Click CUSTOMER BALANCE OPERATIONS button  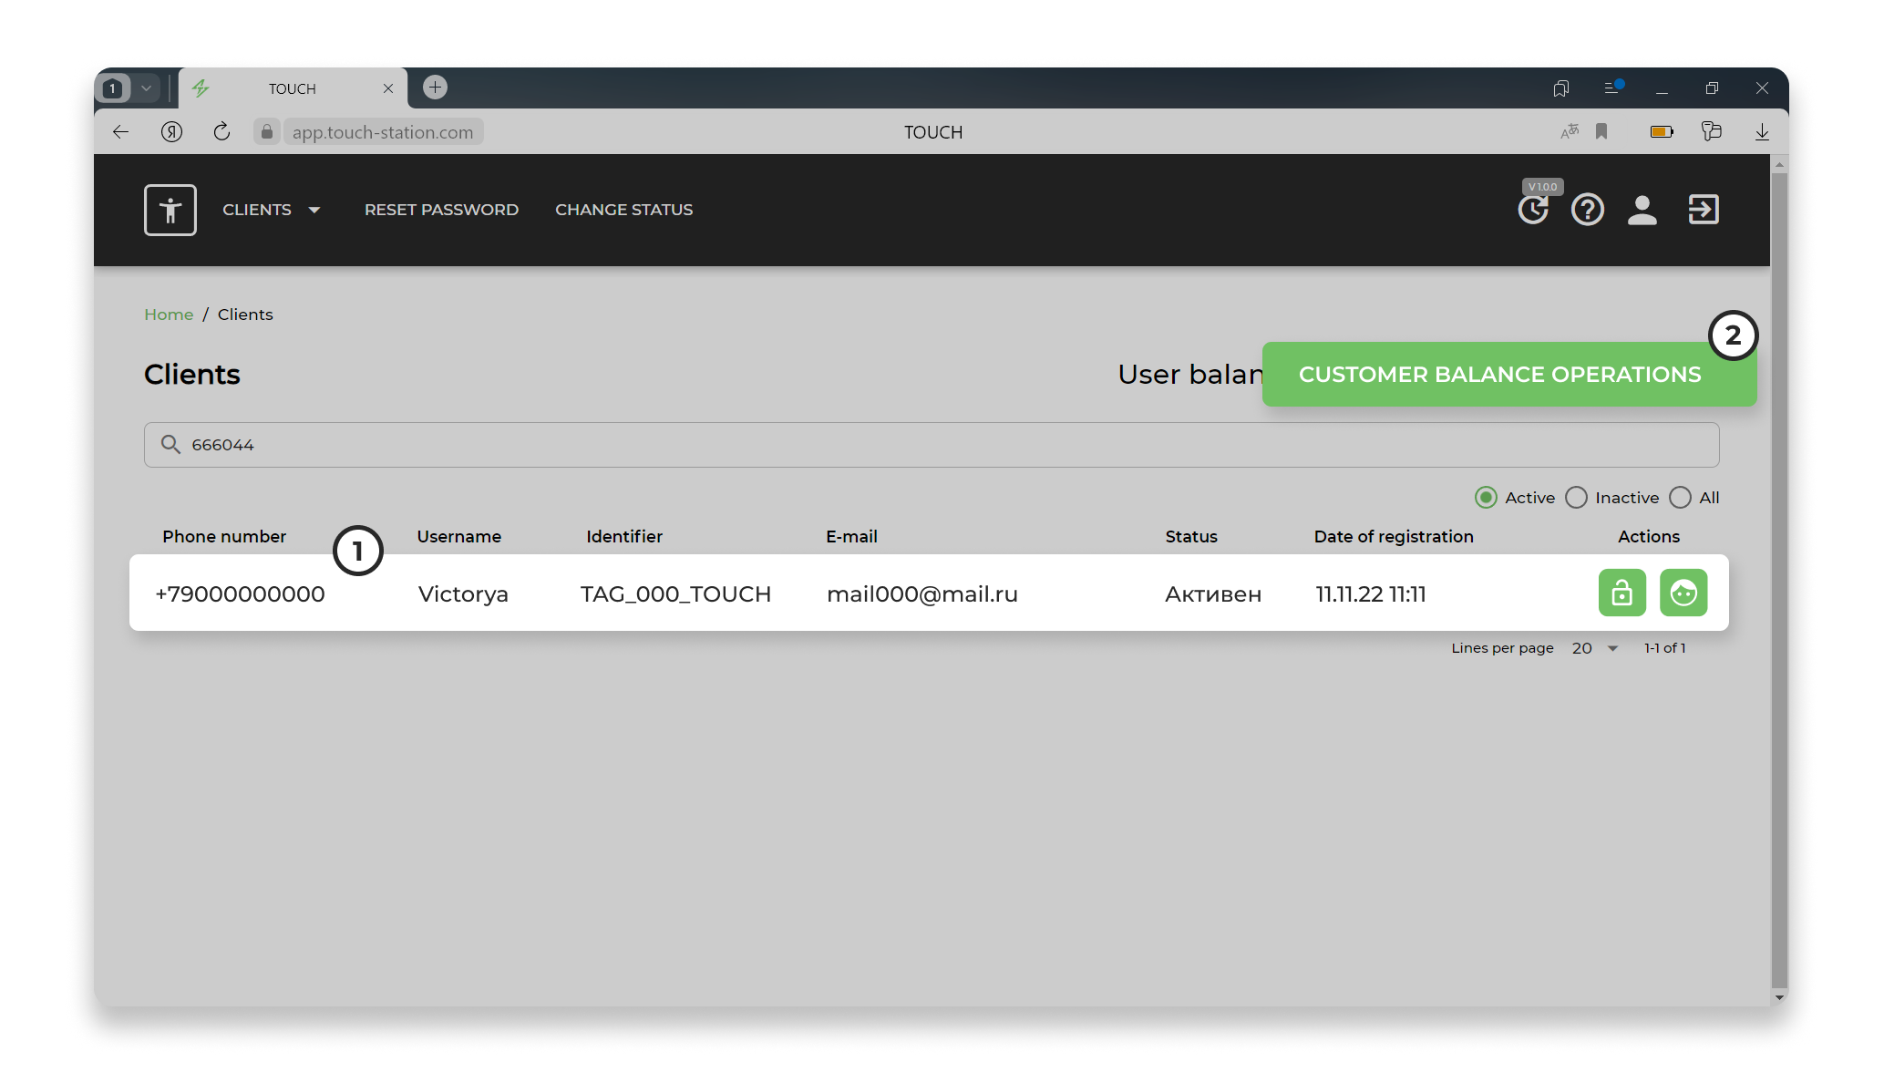[1508, 375]
